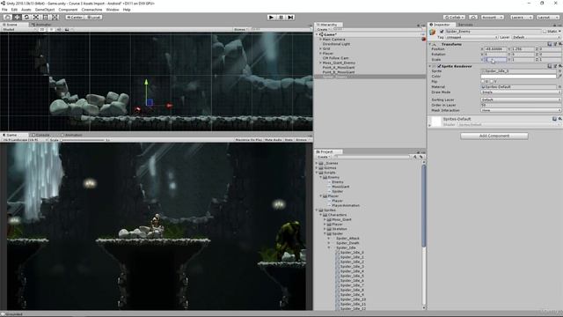Toggle the Flip Y checkbox
This screenshot has height=317, width=563.
click(x=491, y=82)
